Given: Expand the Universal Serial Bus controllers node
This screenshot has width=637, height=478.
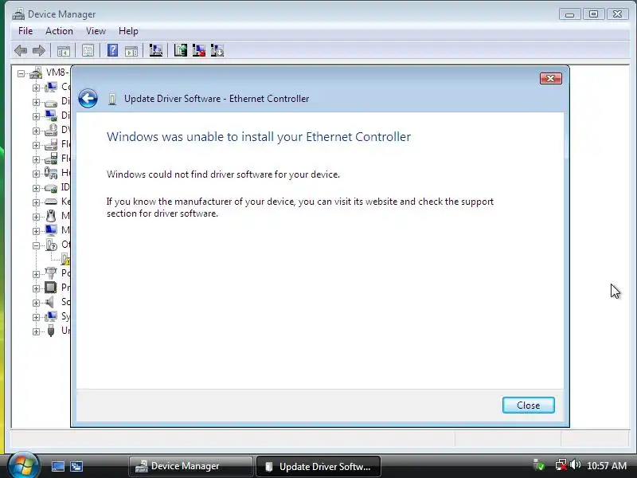Looking at the screenshot, I should 36,331.
